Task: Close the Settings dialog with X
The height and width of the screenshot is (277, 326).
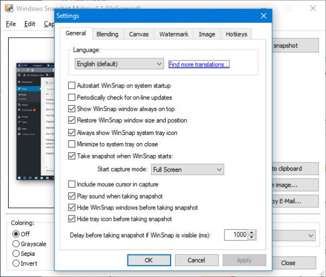Action: point(264,16)
